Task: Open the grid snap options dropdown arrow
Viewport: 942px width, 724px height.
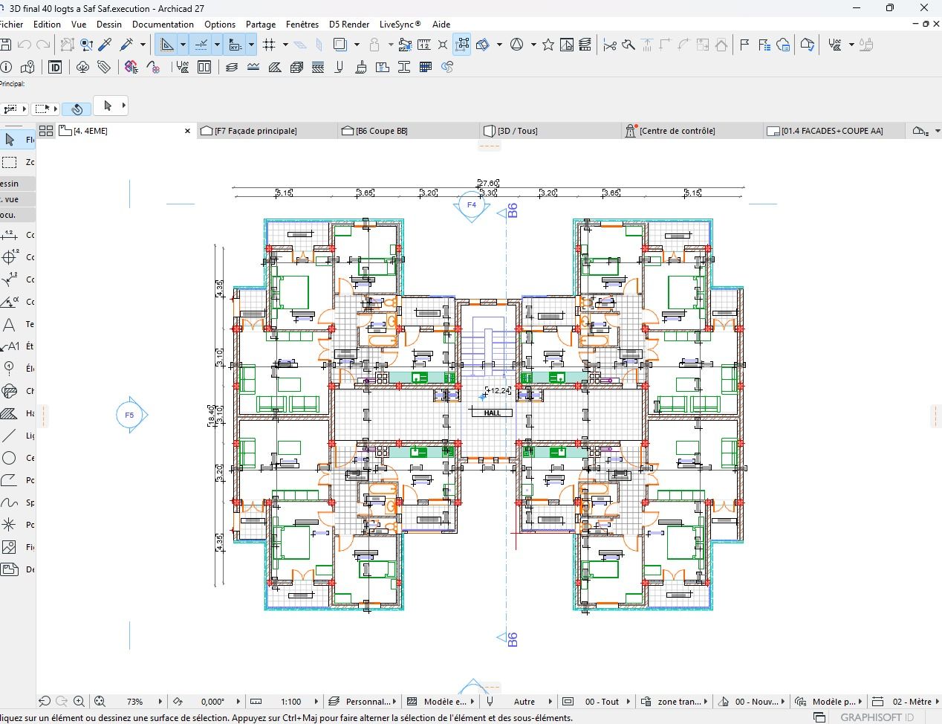Action: pos(285,45)
